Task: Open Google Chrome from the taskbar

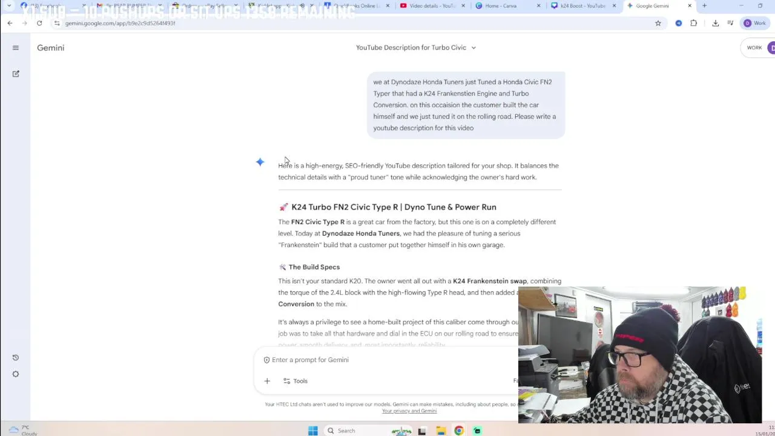Action: click(x=459, y=431)
